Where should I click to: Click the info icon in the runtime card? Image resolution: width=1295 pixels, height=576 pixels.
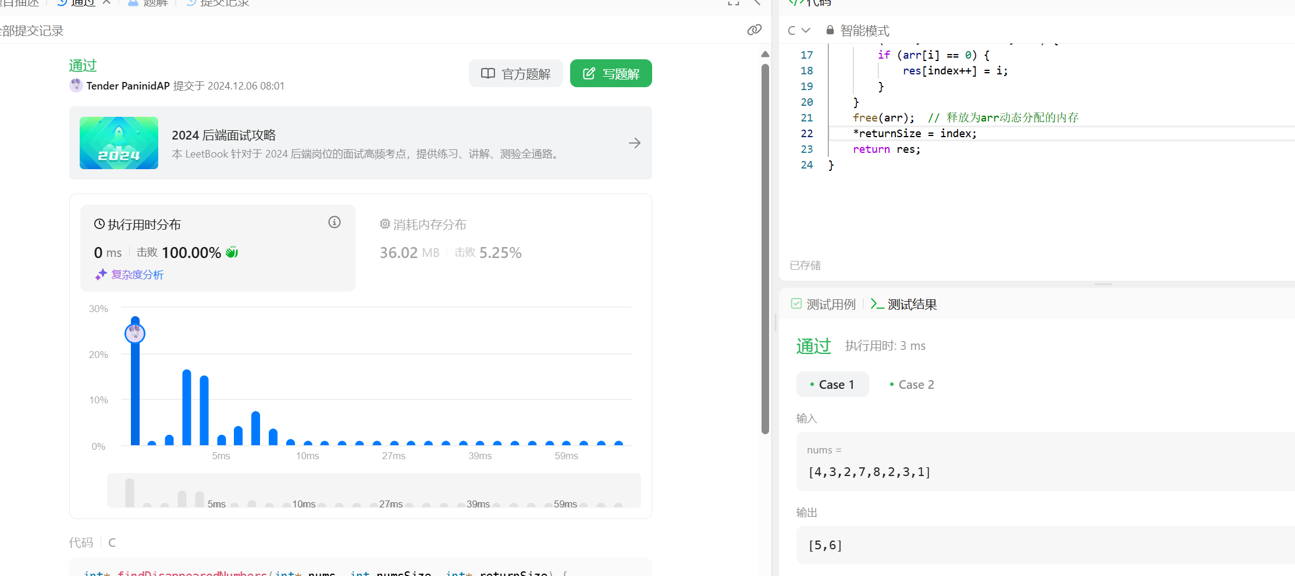[x=334, y=222]
